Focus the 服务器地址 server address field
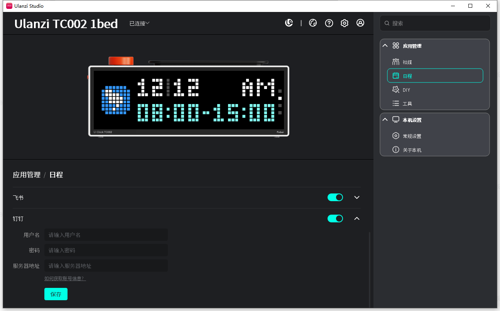 [x=106, y=266]
